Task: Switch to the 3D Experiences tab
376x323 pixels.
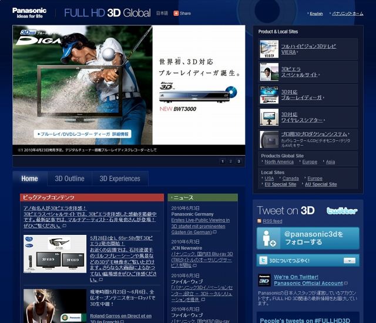Action: coord(120,179)
